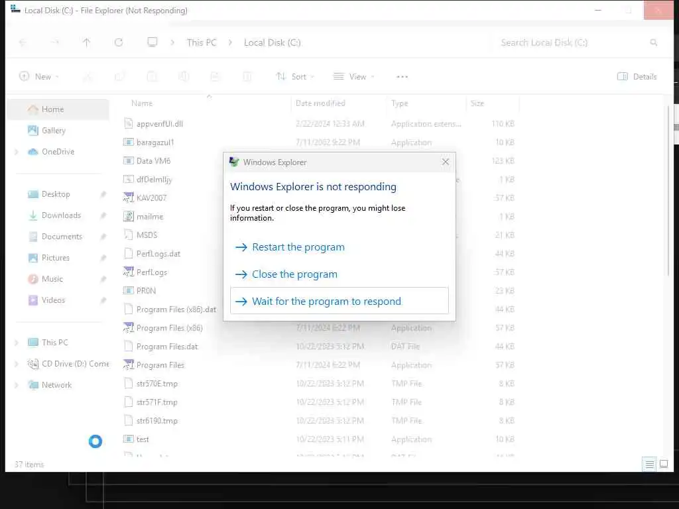Screen dimensions: 679x509
Task: Select the PerfLogs application icon
Action: 128,272
